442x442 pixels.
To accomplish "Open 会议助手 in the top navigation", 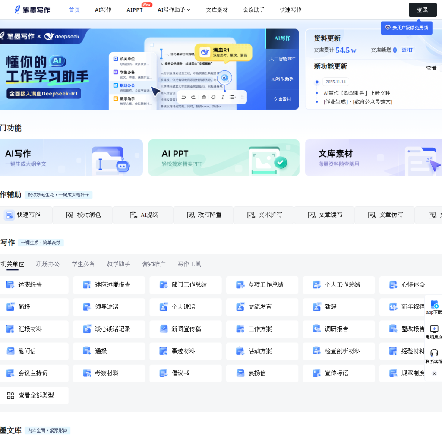I will (254, 10).
